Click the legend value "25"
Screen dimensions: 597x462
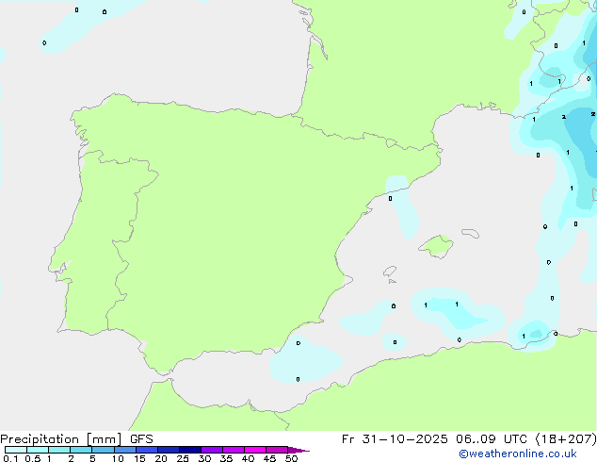point(183,458)
